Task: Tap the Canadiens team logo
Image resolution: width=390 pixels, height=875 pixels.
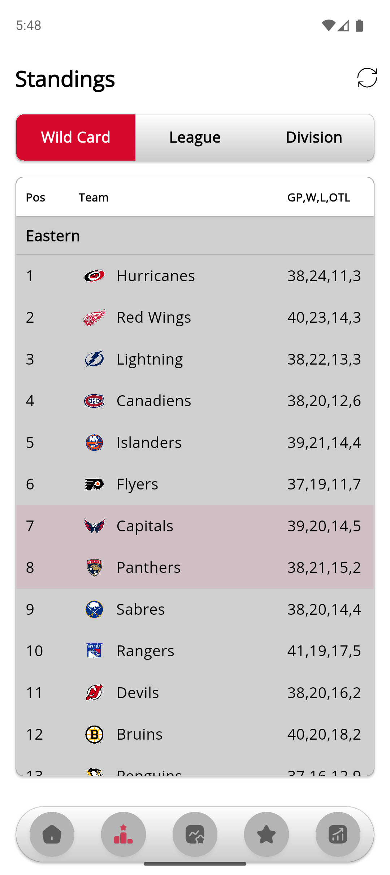Action: pyautogui.click(x=94, y=400)
